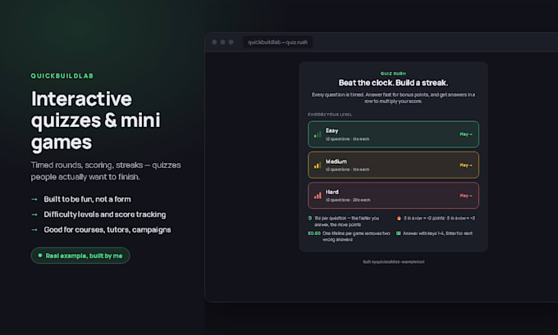Click the "Built to be fun, not a form" text
Image resolution: width=558 pixels, height=335 pixels.
pyautogui.click(x=87, y=199)
